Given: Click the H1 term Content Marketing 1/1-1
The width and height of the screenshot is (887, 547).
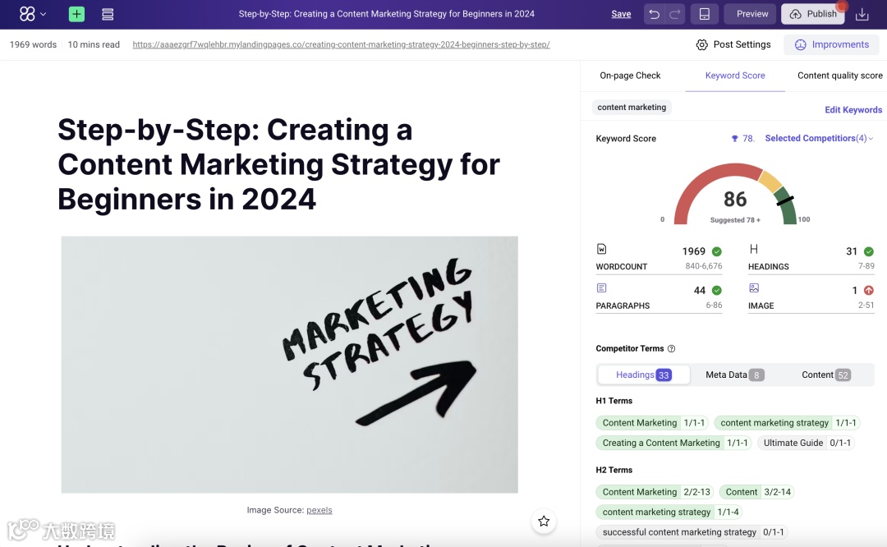Looking at the screenshot, I should pos(652,422).
